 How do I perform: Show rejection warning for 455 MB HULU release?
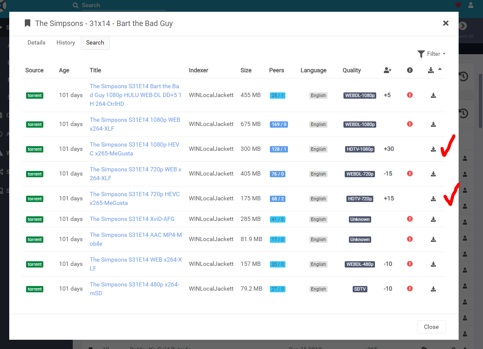[410, 95]
